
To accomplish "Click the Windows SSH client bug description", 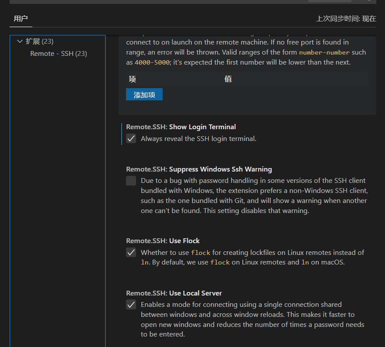I will coord(254,196).
